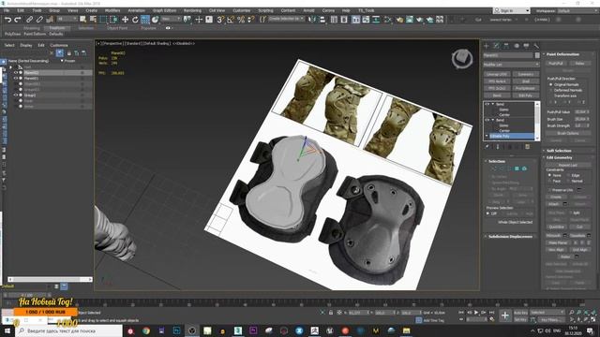Select Deformed Normals radio button
The image size is (600, 337).
550,90
